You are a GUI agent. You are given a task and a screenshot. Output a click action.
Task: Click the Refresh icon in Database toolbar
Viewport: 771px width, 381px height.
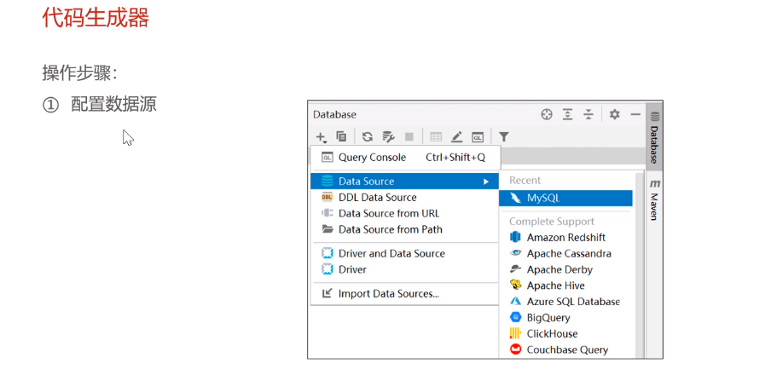(x=368, y=136)
